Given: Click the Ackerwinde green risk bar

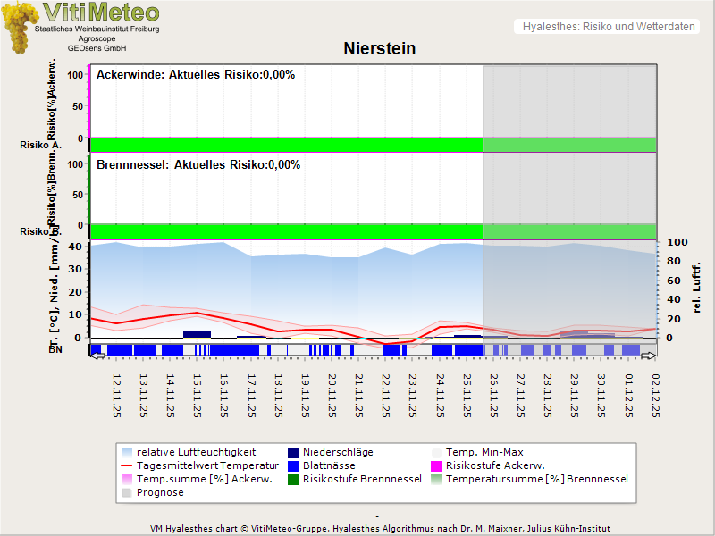Looking at the screenshot, I should click(286, 145).
